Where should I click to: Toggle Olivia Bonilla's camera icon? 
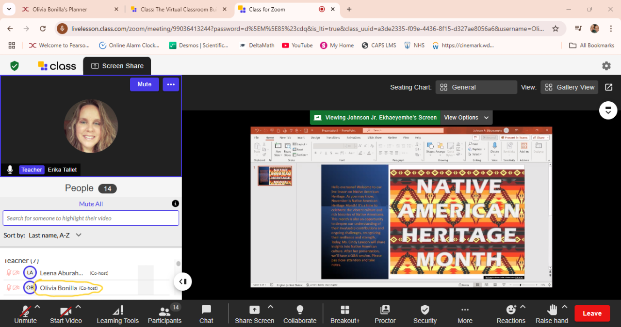[16, 288]
